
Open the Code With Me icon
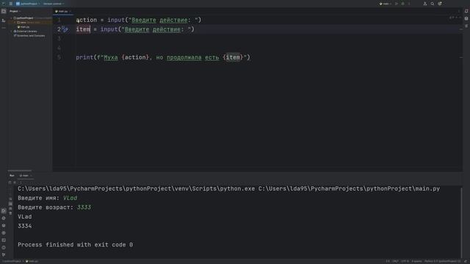[424, 4]
